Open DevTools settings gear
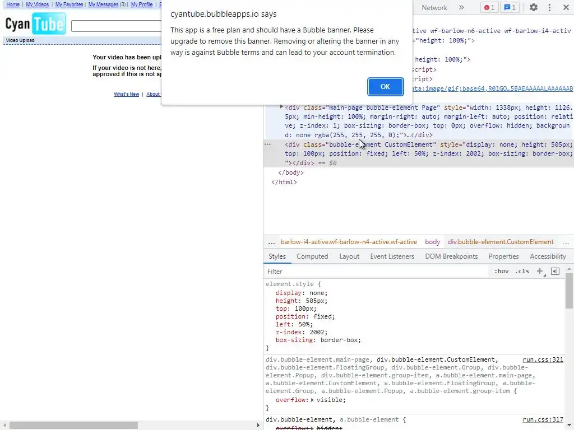574x430 pixels. pyautogui.click(x=534, y=7)
